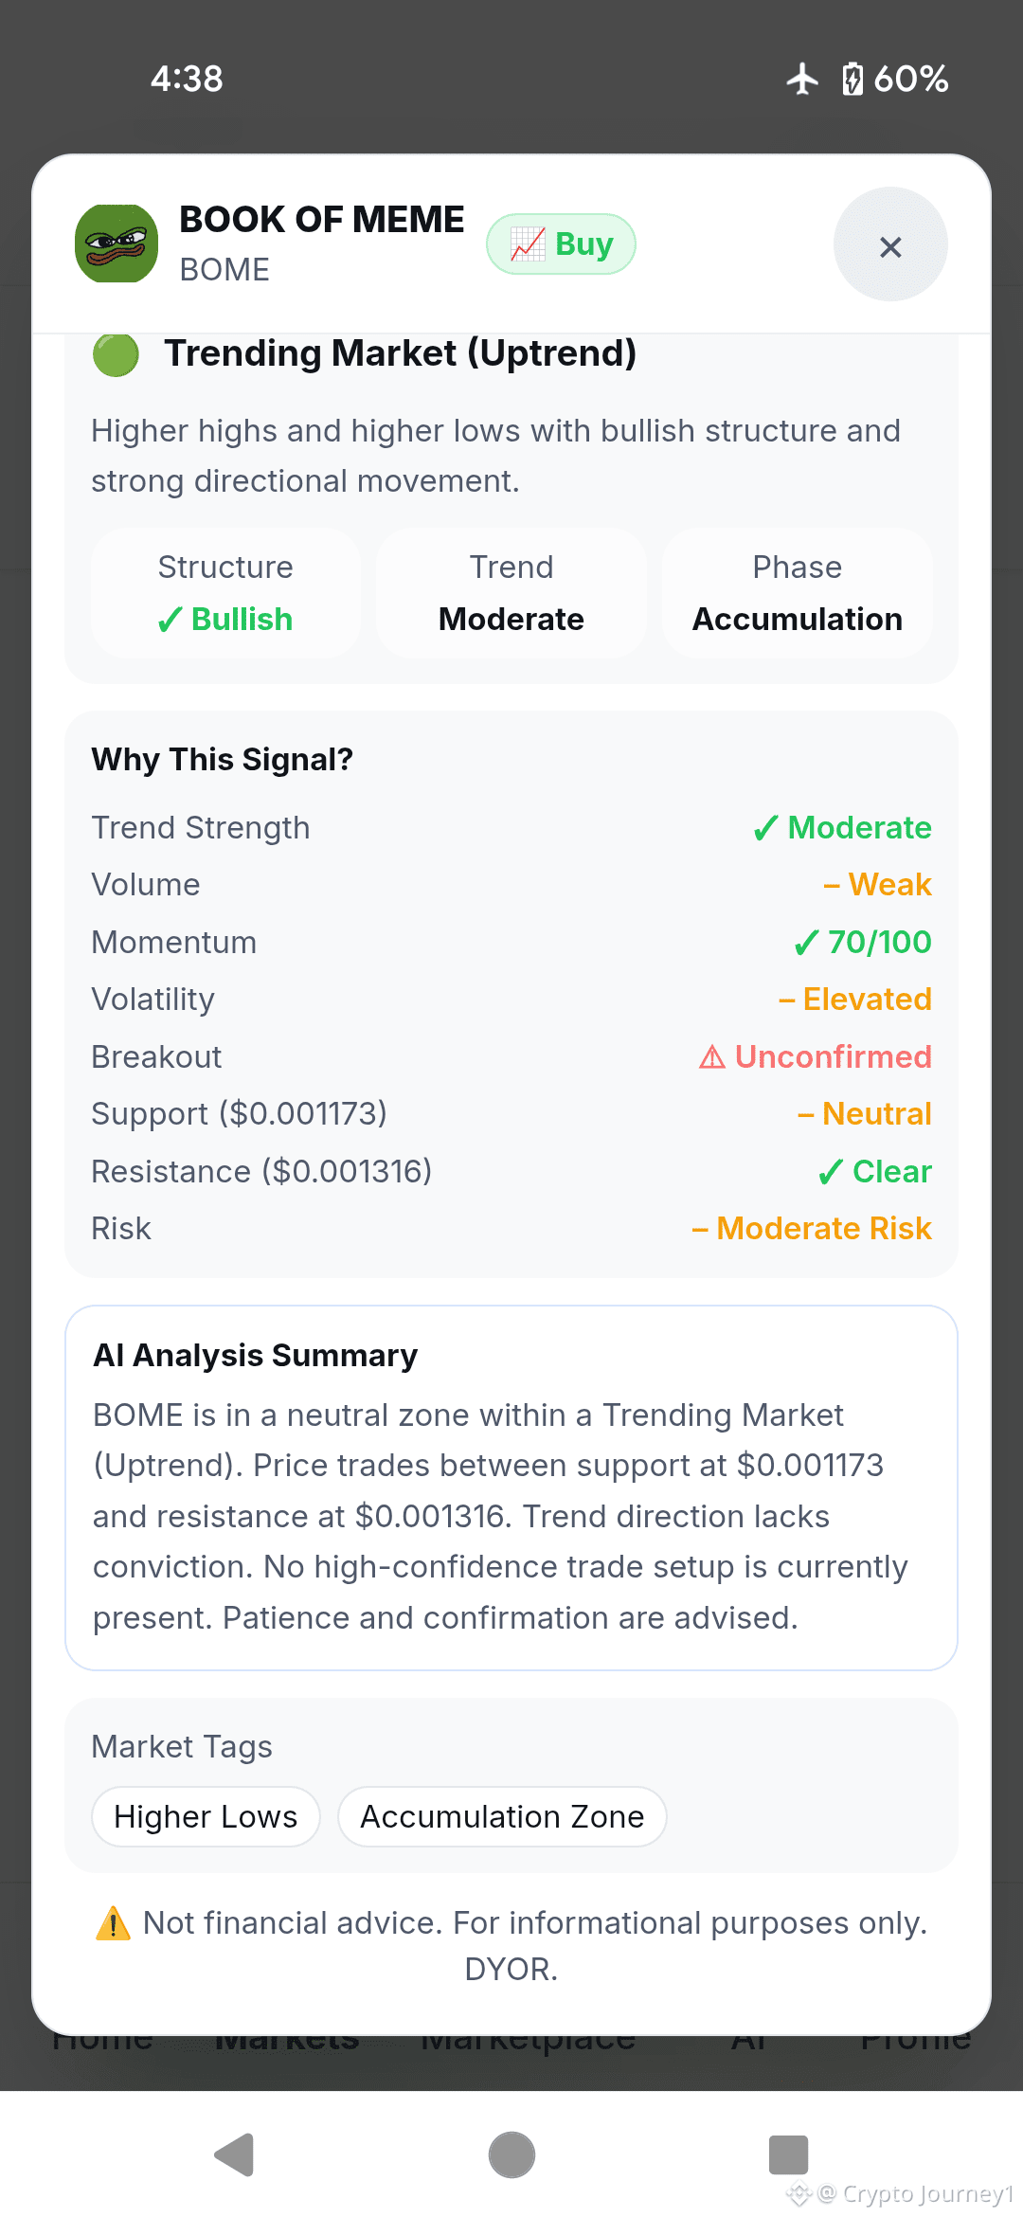
Task: Select the Phase Accumulation card
Action: pyautogui.click(x=798, y=593)
